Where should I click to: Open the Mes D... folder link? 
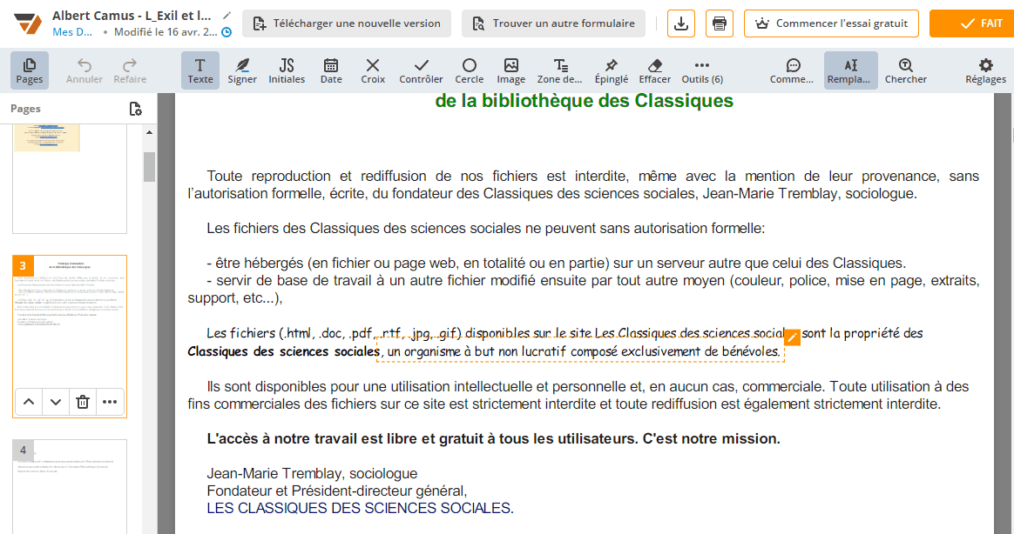pyautogui.click(x=72, y=31)
